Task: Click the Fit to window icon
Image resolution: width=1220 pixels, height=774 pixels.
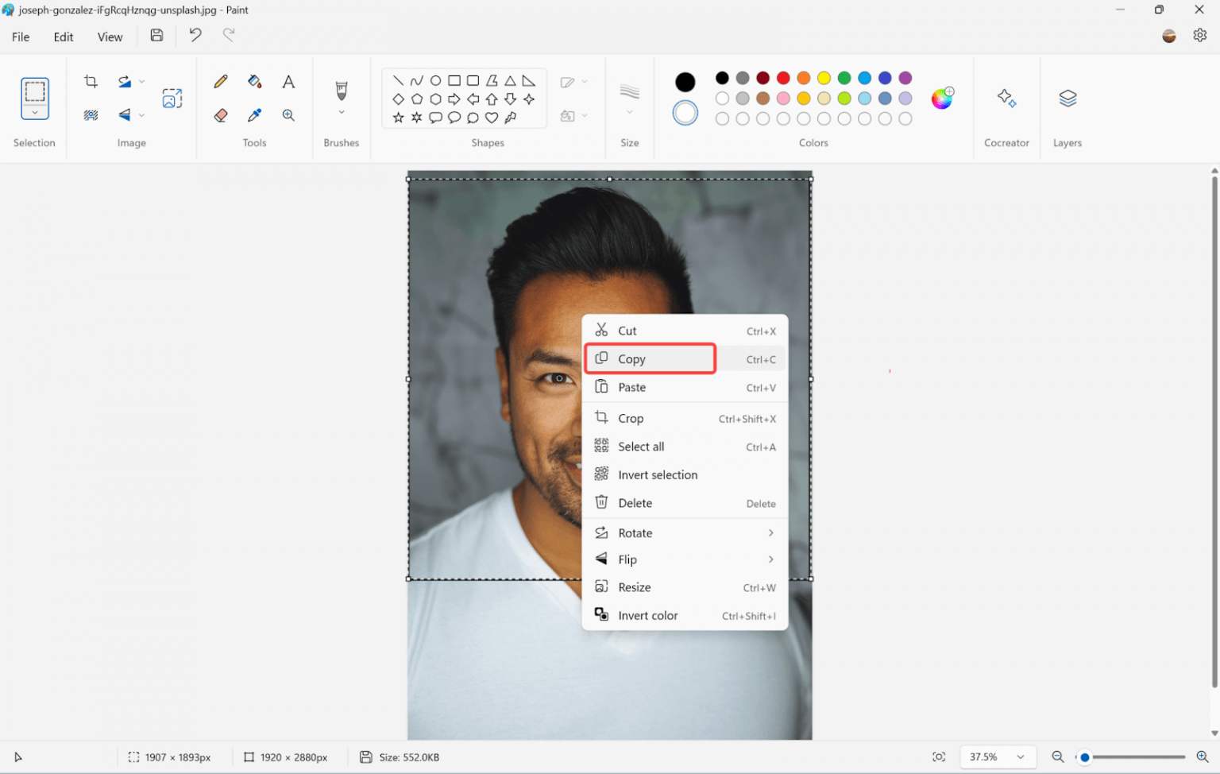Action: pos(939,757)
